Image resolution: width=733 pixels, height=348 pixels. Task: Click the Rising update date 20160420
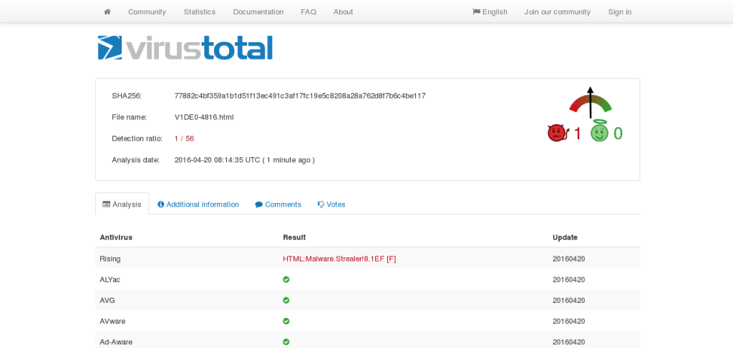tap(569, 259)
